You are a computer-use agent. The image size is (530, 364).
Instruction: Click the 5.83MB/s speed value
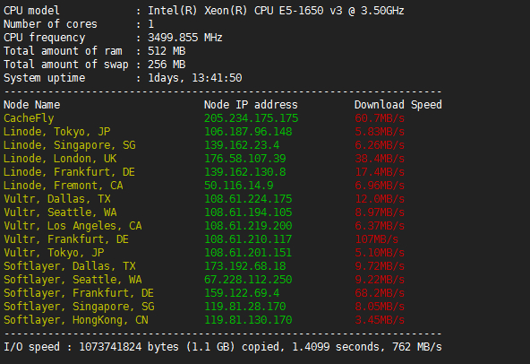[380, 132]
